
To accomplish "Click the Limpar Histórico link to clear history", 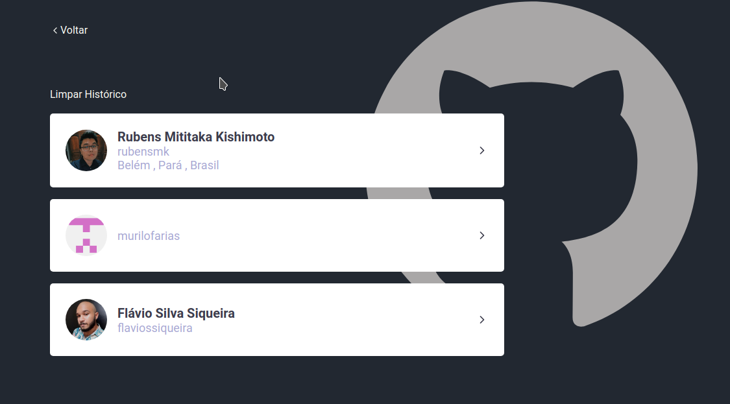I will [88, 93].
